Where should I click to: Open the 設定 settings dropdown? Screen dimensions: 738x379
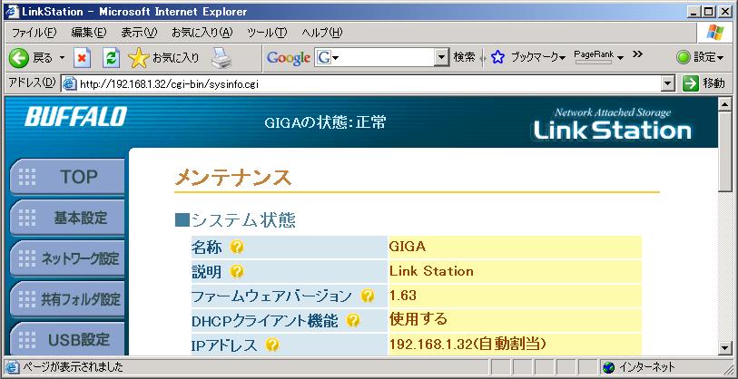pyautogui.click(x=701, y=58)
